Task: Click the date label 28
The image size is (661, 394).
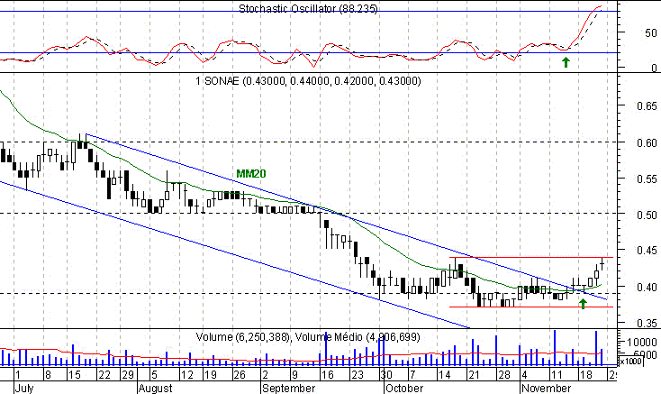Action: (x=503, y=375)
